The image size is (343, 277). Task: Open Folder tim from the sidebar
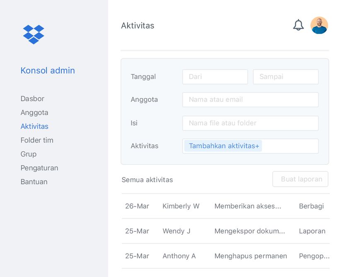pyautogui.click(x=37, y=140)
